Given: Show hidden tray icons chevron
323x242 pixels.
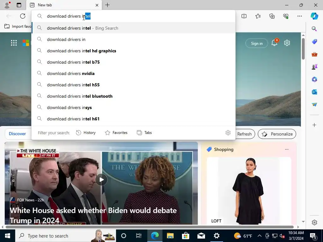Looking at the screenshot, I should [x=260, y=236].
